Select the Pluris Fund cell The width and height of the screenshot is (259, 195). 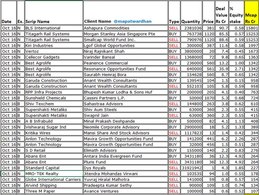click(x=126, y=162)
